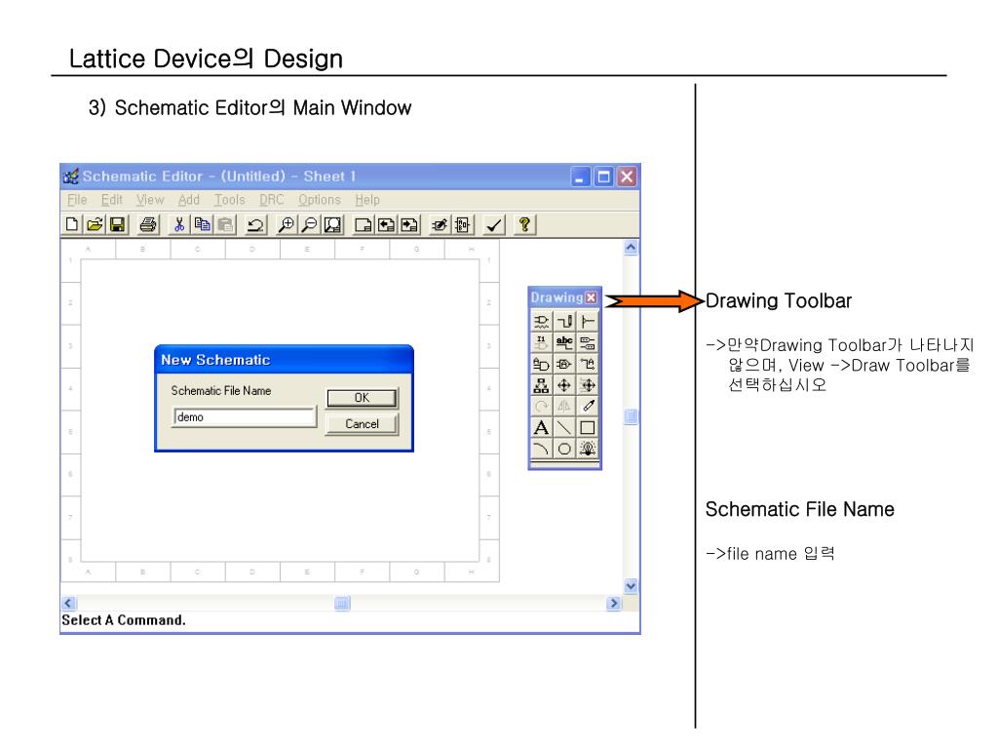Click the horizontal scrollbar right arrow

[x=614, y=603]
